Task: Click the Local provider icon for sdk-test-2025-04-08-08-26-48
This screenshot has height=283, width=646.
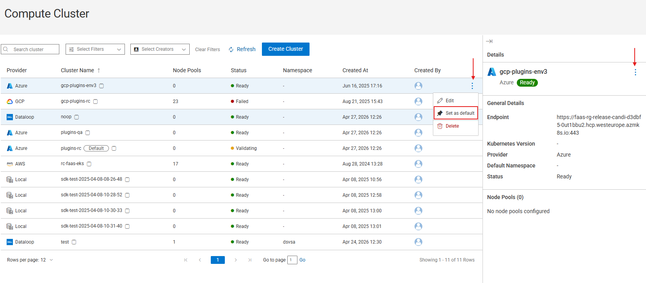Action: tap(10, 180)
